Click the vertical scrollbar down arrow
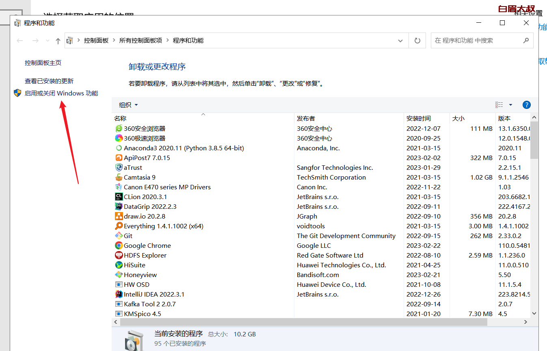 coord(534,314)
